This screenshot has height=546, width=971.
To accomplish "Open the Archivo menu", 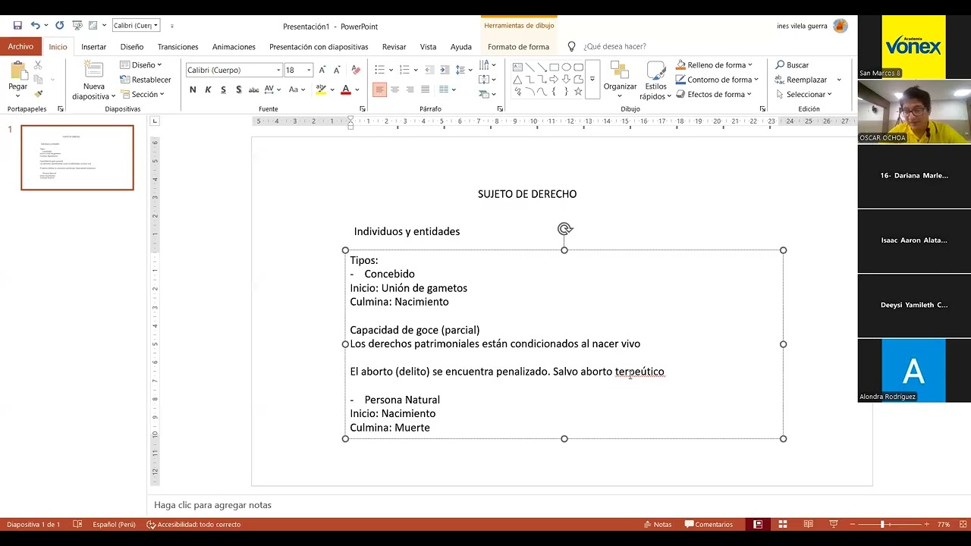I will (20, 46).
